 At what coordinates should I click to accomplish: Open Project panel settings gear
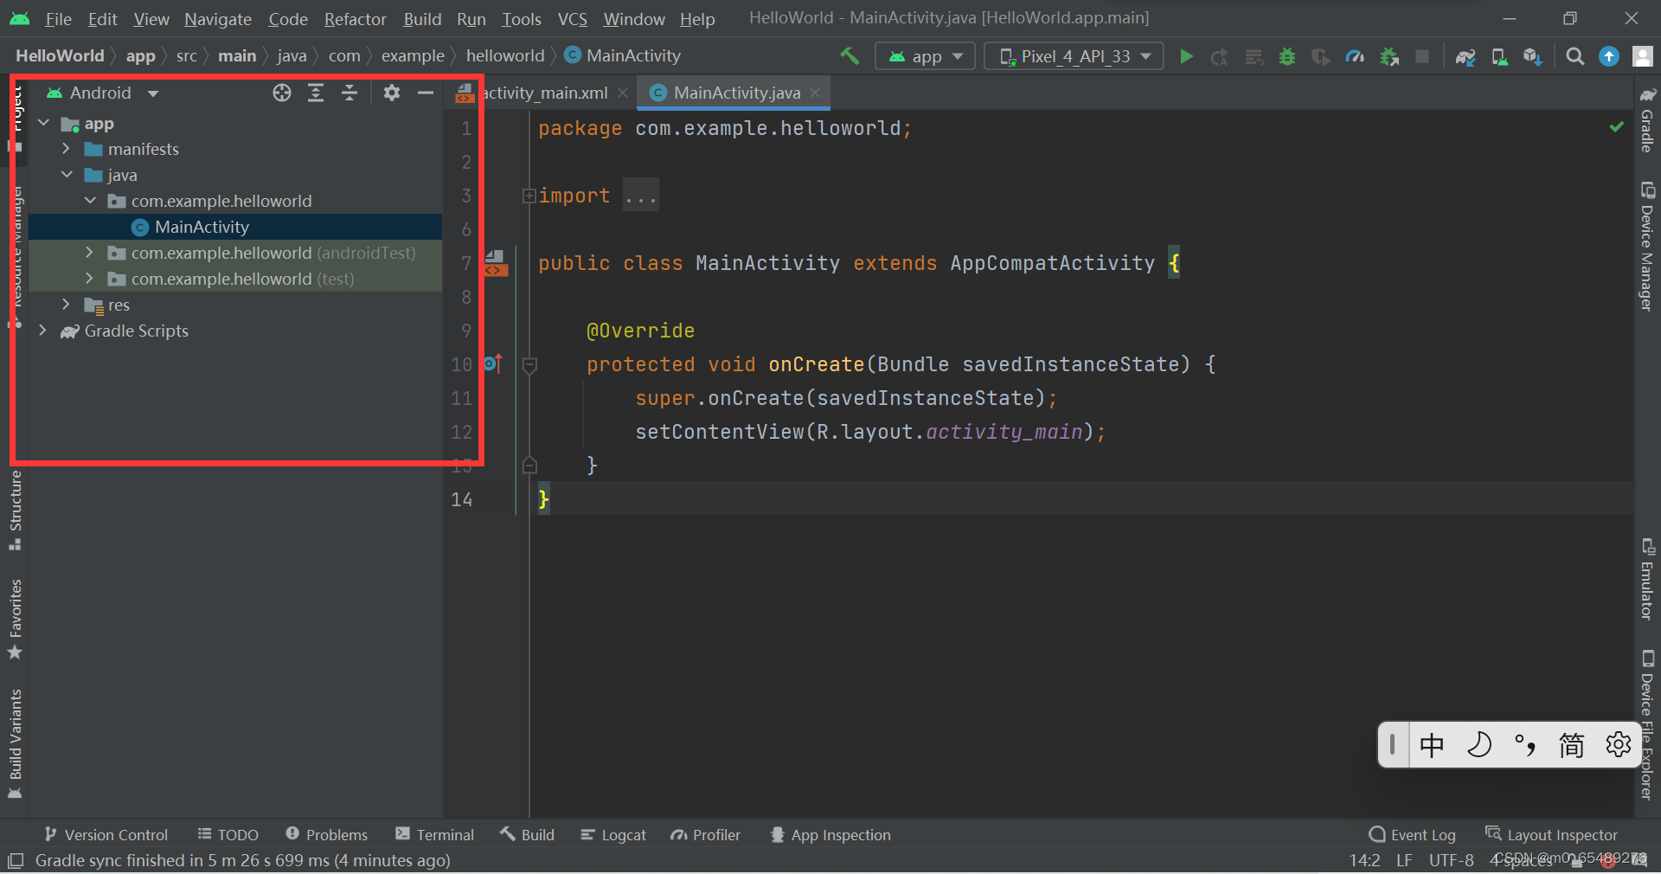[392, 93]
